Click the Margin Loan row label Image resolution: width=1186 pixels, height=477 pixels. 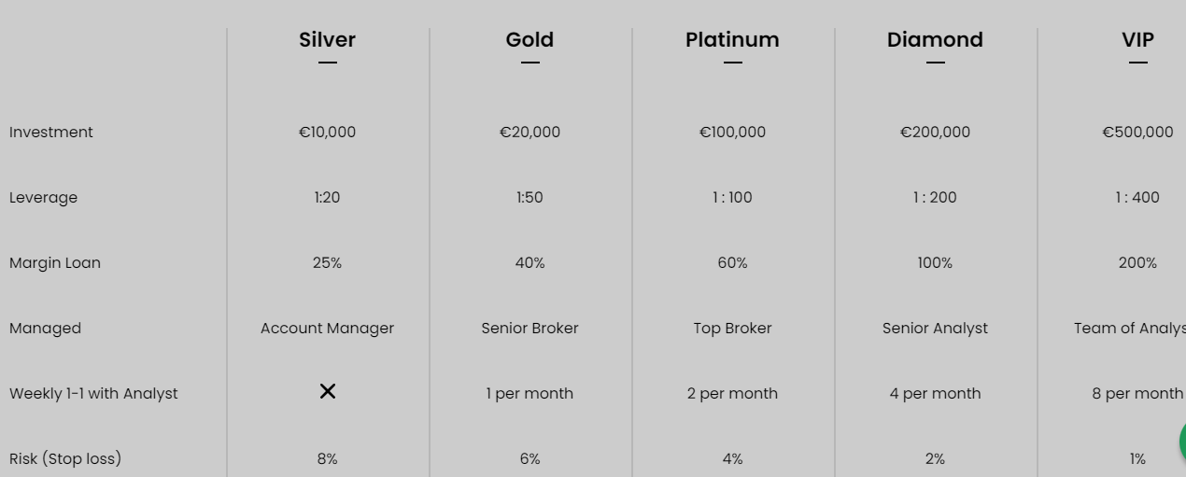[x=55, y=263]
